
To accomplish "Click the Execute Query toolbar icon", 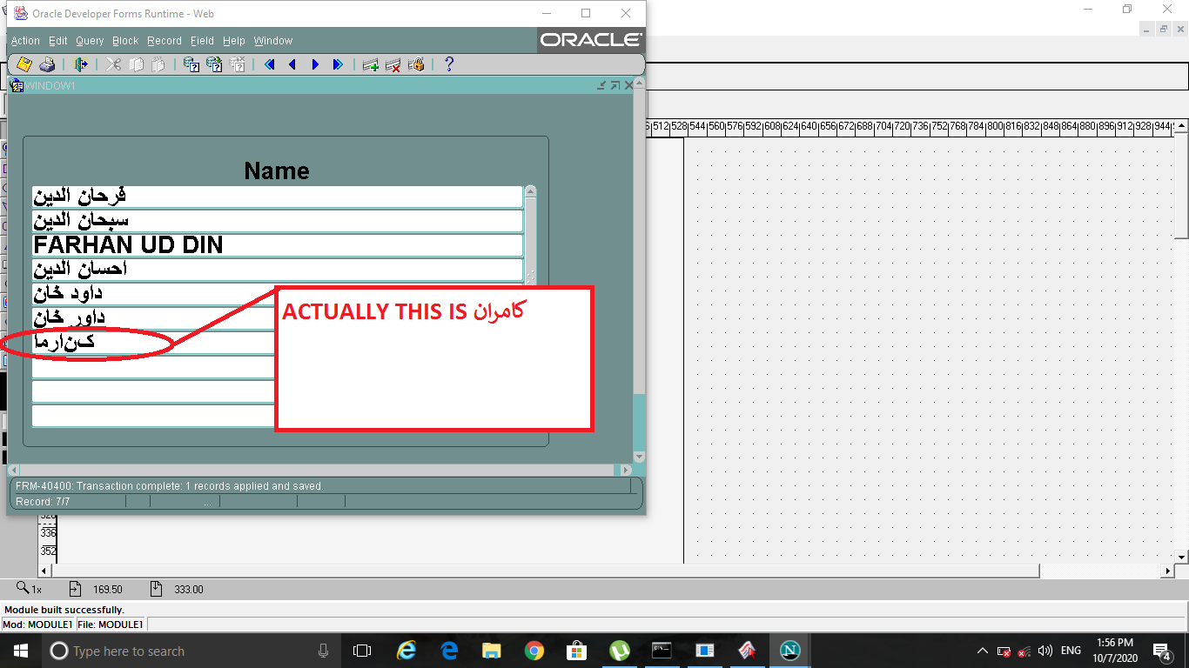I will [x=214, y=64].
